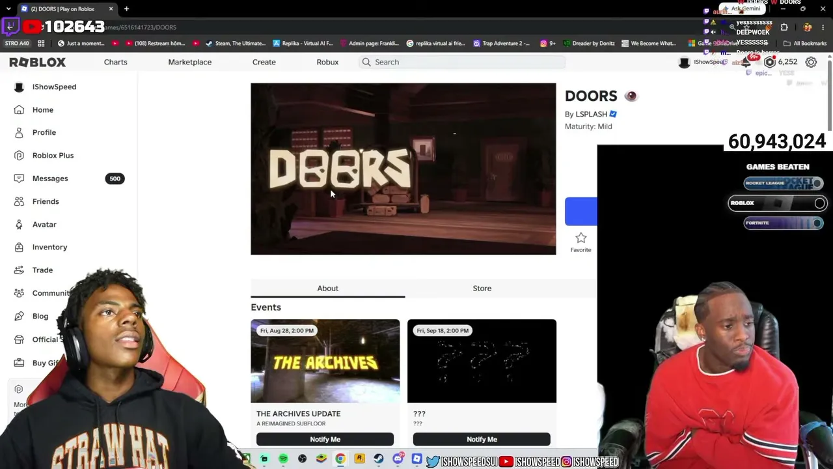Viewport: 833px width, 469px height.
Task: Click the Maturity: Mild label
Action: (x=588, y=126)
